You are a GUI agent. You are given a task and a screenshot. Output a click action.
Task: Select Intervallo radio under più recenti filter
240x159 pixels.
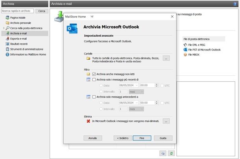(101, 92)
